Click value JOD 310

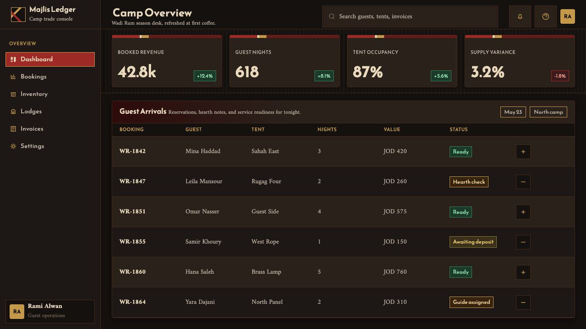pos(395,302)
